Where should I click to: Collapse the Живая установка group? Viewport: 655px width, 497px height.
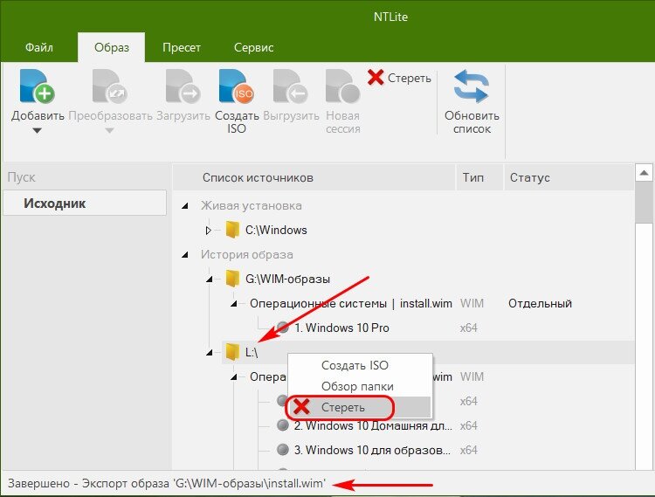tap(185, 205)
